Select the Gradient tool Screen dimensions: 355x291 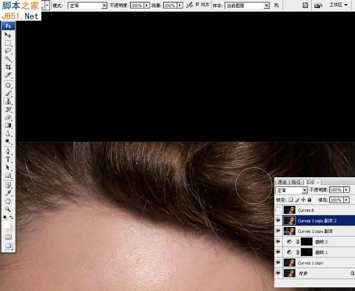click(x=8, y=125)
